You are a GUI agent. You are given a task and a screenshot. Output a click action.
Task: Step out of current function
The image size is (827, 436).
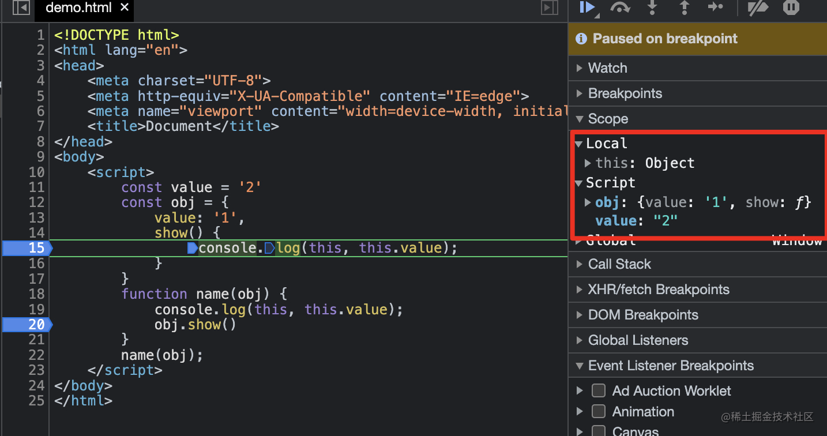(x=684, y=7)
